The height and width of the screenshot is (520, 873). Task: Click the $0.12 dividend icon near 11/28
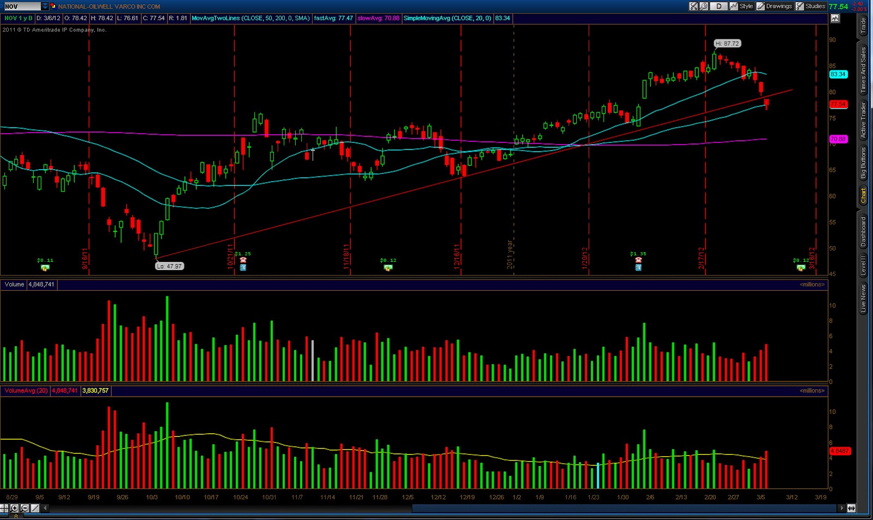click(388, 268)
